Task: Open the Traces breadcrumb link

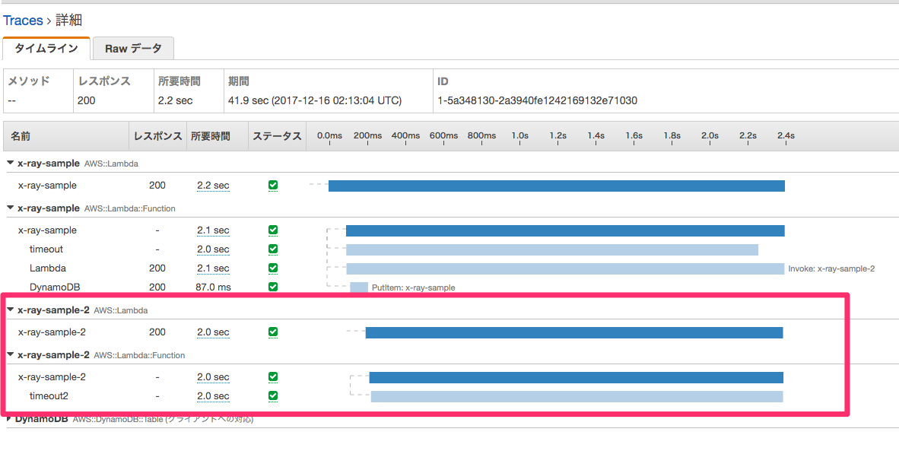Action: [x=23, y=20]
